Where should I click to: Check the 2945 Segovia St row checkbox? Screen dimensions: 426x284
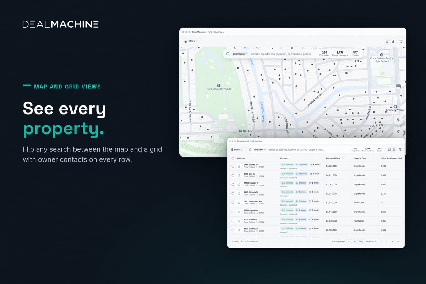tap(233, 193)
